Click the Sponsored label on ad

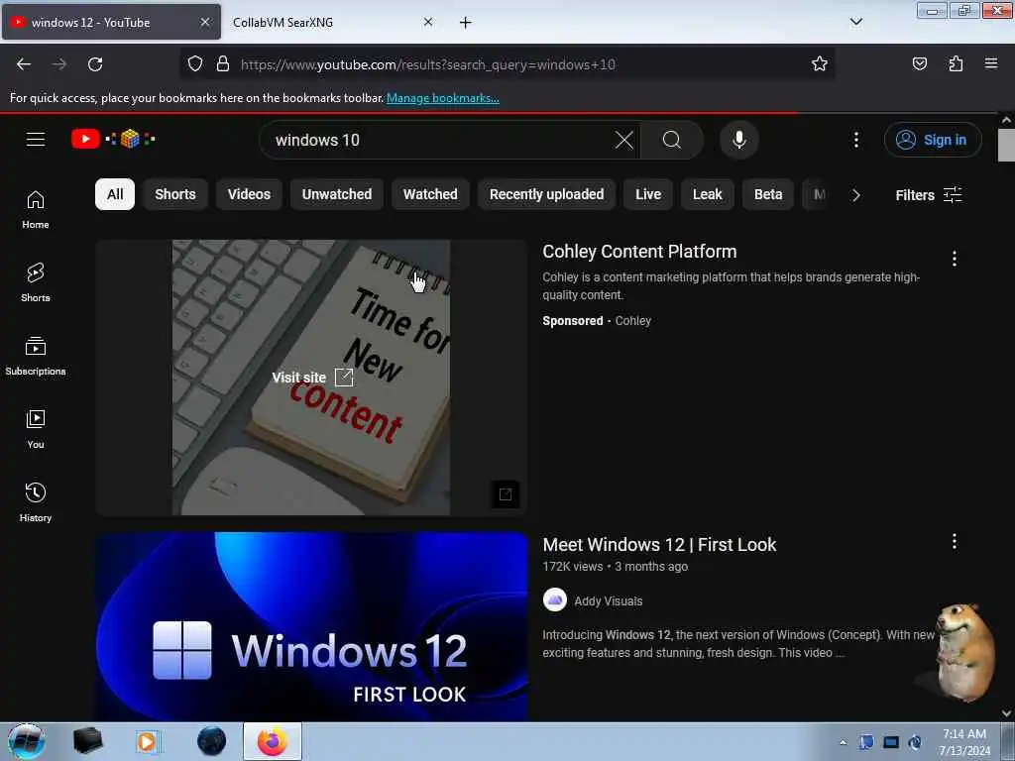pos(572,320)
